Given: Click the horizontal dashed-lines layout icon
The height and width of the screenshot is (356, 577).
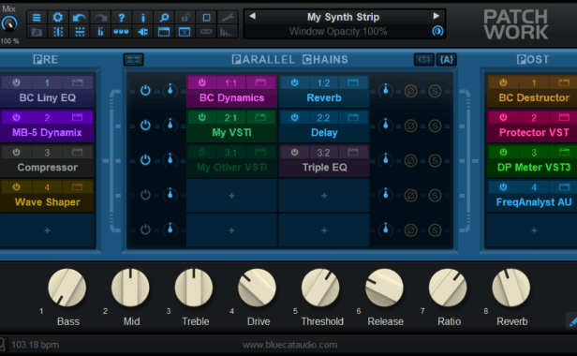Looking at the screenshot, I should coord(79,32).
